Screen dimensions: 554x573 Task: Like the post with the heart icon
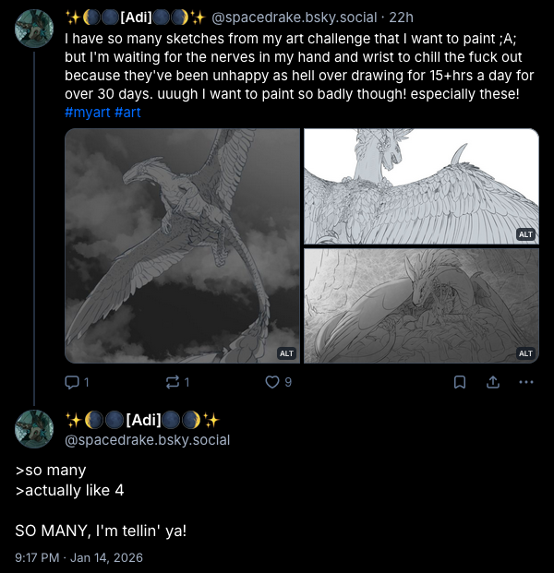point(272,382)
